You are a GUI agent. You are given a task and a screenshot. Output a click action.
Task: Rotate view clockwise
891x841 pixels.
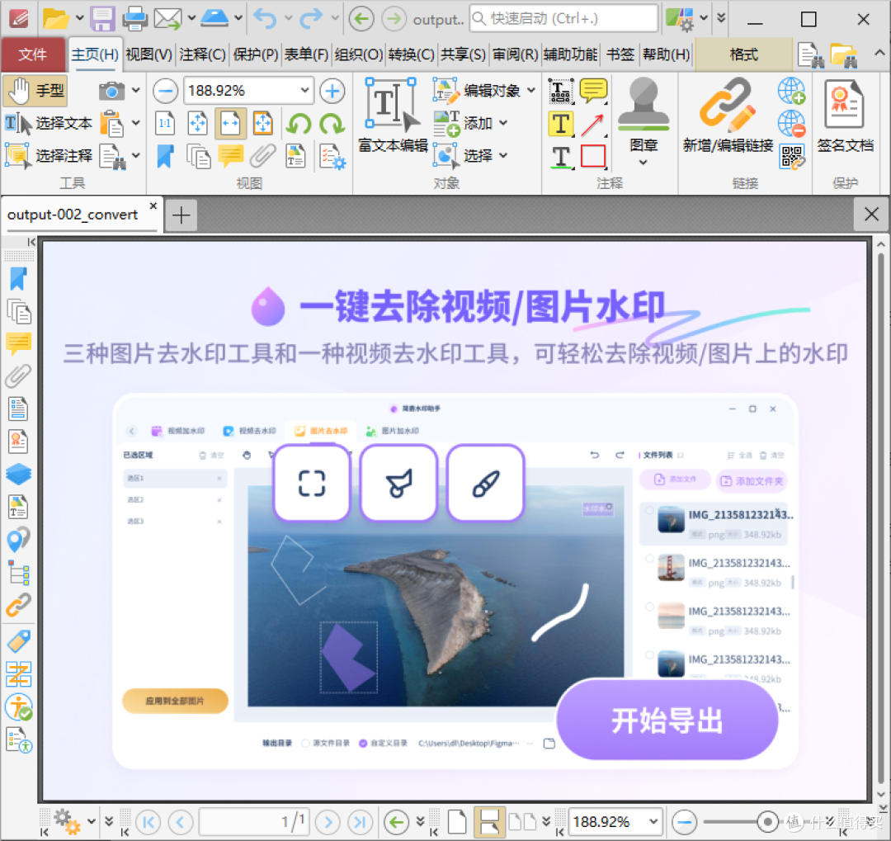[332, 124]
